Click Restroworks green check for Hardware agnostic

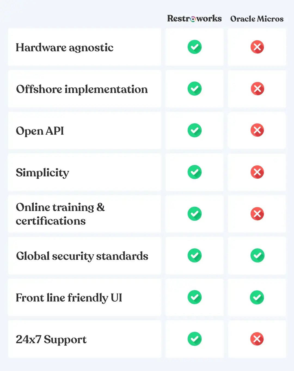194,47
